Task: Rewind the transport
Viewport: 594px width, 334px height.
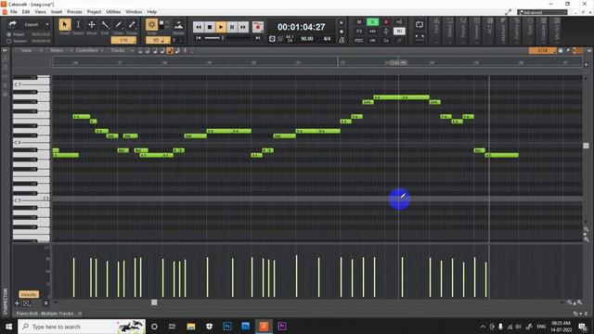Action: click(x=198, y=27)
